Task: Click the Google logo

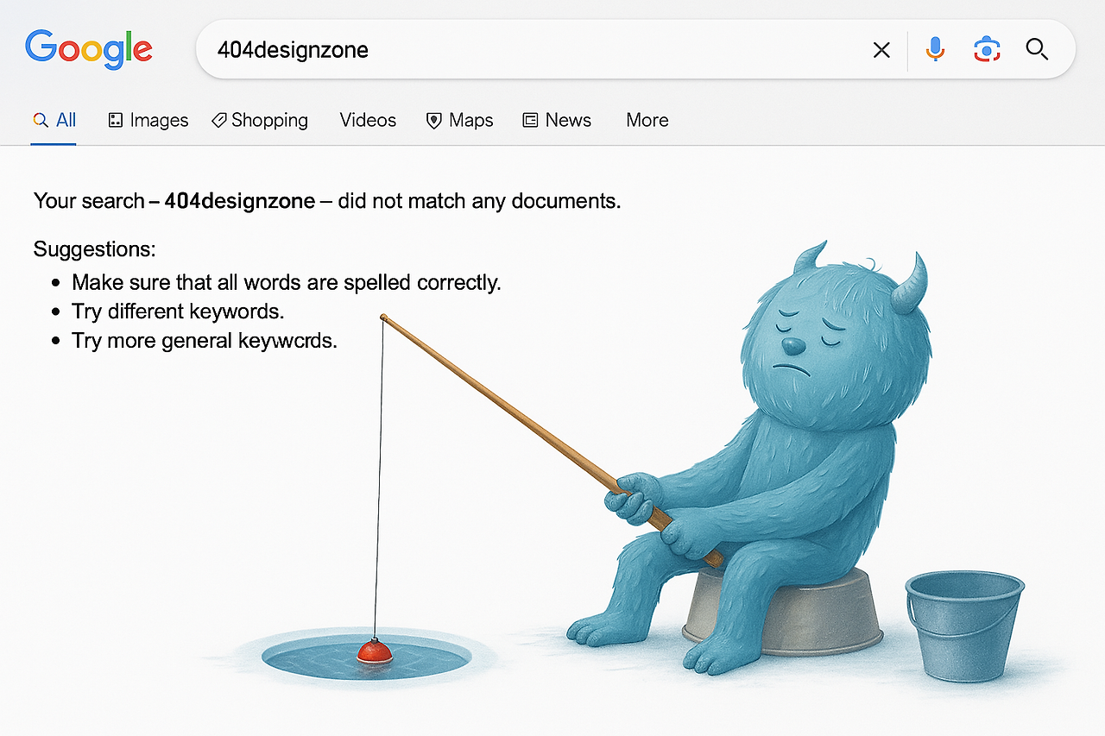Action: (x=89, y=50)
